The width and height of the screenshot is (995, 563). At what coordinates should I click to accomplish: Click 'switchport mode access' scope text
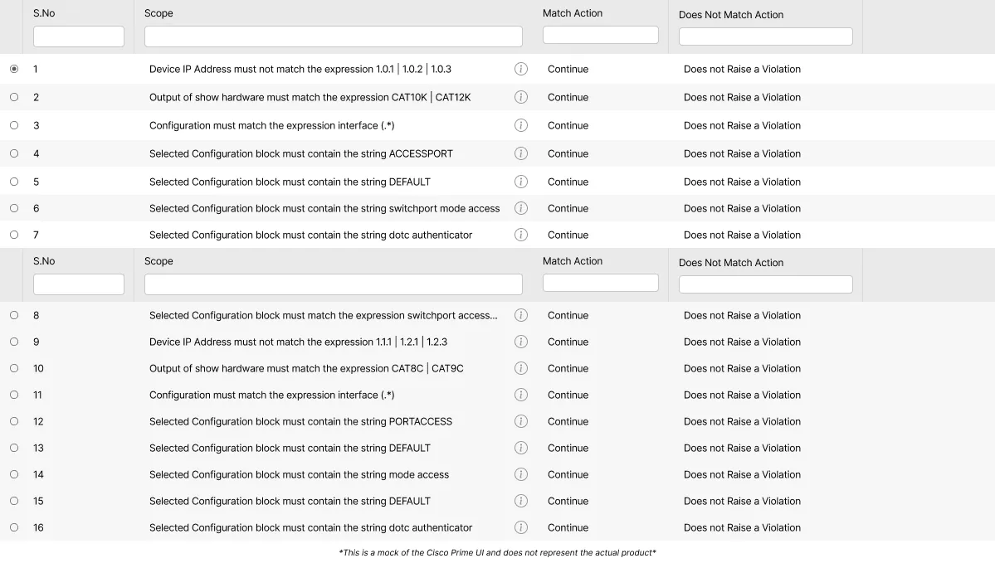[x=324, y=209]
